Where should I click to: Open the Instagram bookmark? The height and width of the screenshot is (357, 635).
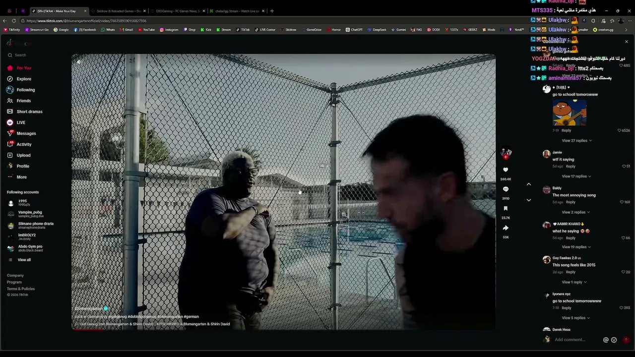(169, 30)
